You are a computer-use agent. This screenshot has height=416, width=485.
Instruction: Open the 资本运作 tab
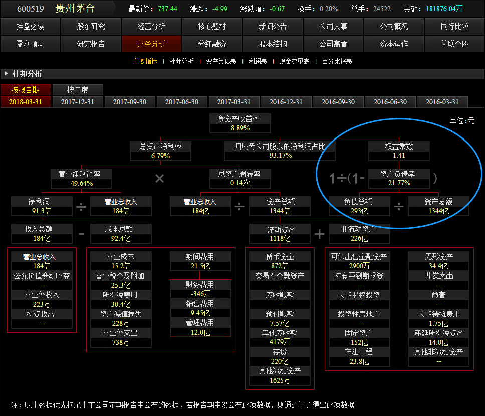394,44
